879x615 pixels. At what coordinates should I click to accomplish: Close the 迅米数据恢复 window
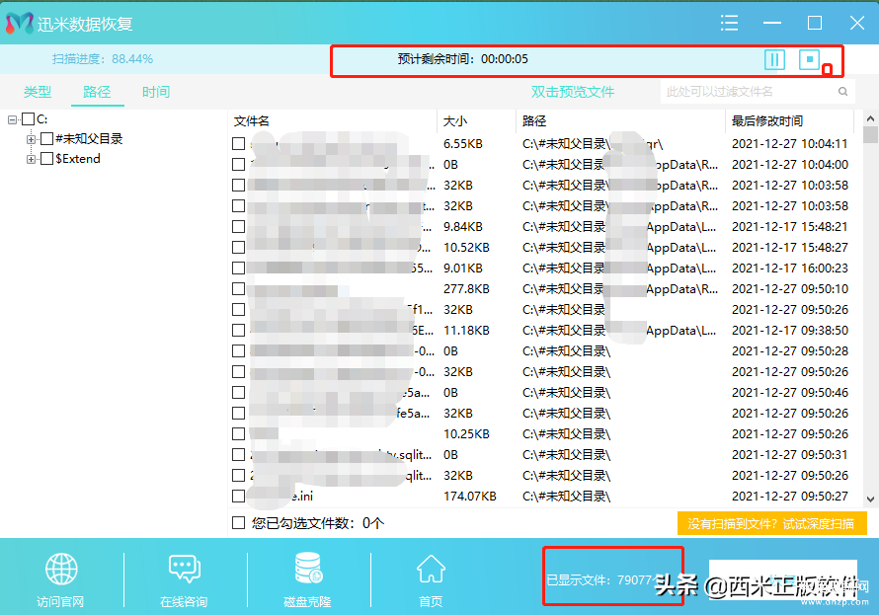coord(856,23)
